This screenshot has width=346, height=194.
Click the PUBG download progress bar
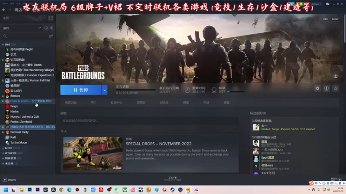(136, 90)
